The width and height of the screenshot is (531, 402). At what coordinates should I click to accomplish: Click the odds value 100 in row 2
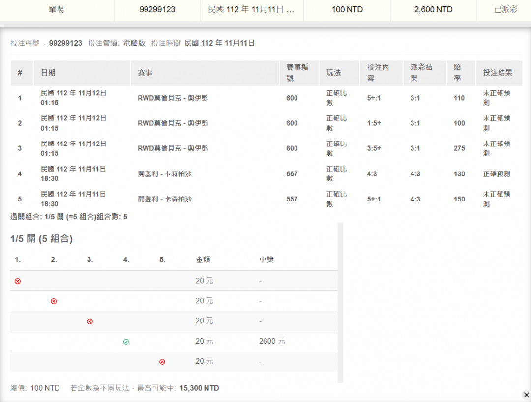click(459, 123)
